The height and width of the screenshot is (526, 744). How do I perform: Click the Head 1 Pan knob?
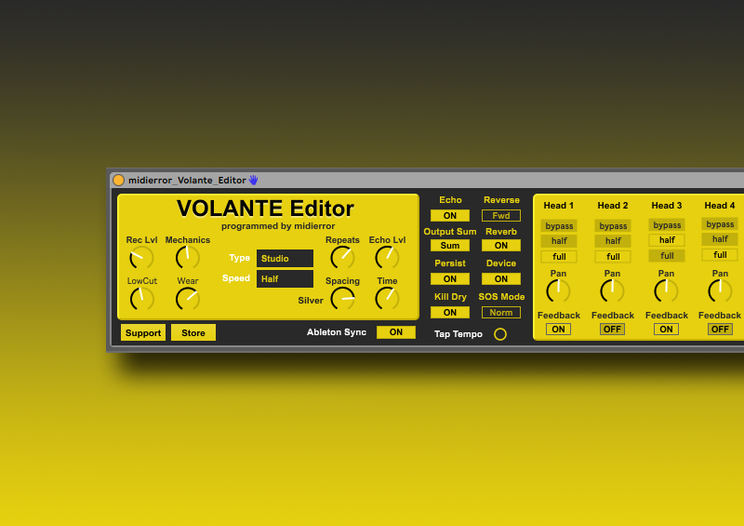[x=558, y=291]
